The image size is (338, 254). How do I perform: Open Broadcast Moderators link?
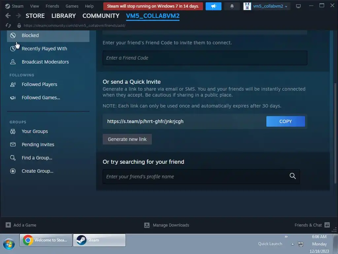point(45,62)
